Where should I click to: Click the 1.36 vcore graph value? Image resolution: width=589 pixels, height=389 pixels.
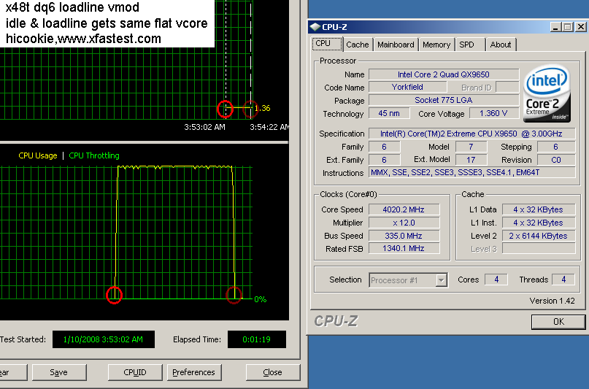(x=263, y=108)
